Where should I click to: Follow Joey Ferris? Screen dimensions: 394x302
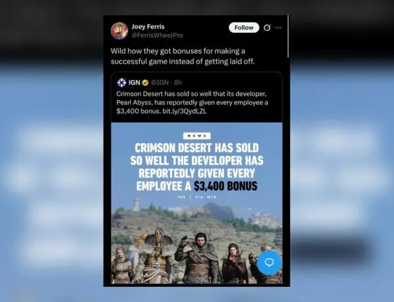(244, 28)
